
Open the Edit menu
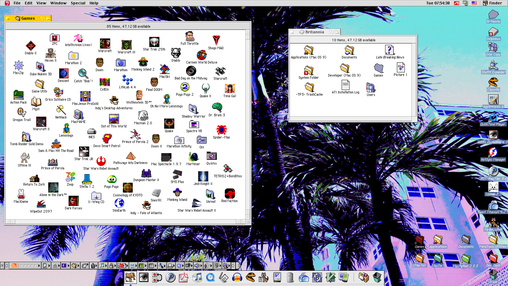point(29,3)
